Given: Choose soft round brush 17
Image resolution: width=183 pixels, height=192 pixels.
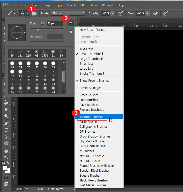Looking at the screenshot, I should tap(21, 90).
